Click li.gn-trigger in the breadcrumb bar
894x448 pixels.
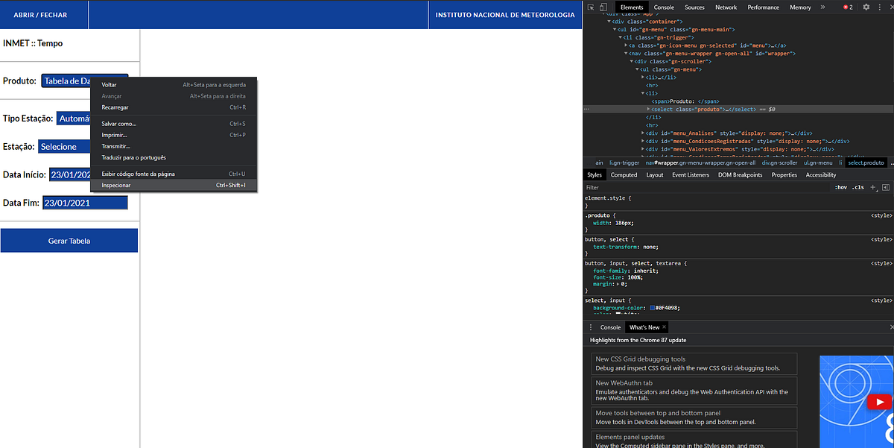[x=624, y=163]
